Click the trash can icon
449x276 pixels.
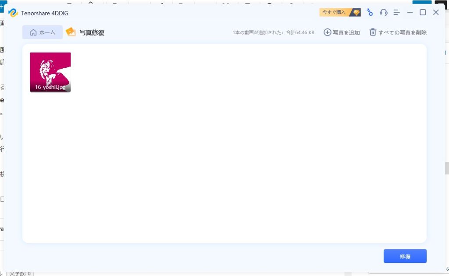(373, 32)
